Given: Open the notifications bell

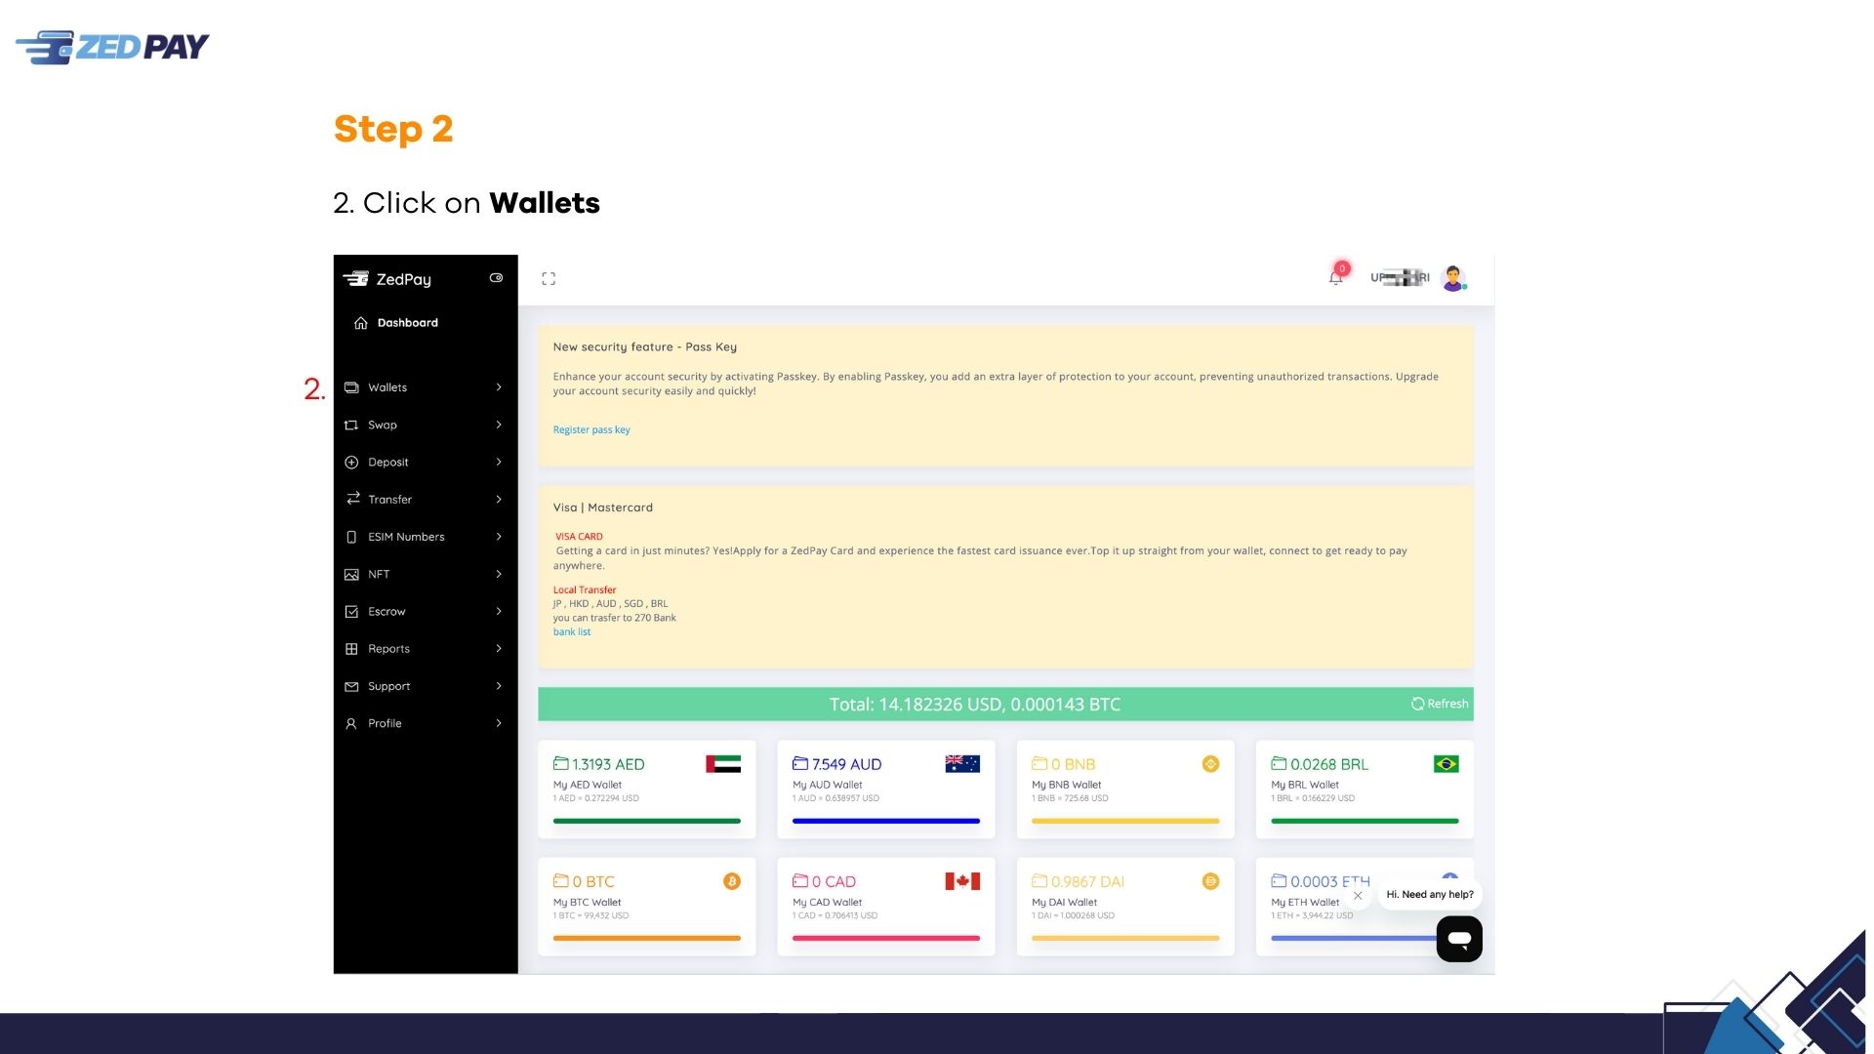Looking at the screenshot, I should (1336, 278).
